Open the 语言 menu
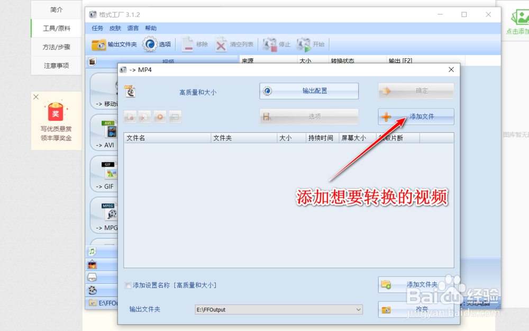529x331 pixels. click(133, 28)
